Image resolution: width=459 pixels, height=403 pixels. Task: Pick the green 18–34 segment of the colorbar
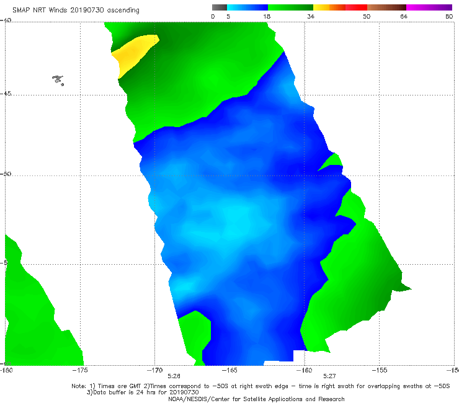pos(290,7)
